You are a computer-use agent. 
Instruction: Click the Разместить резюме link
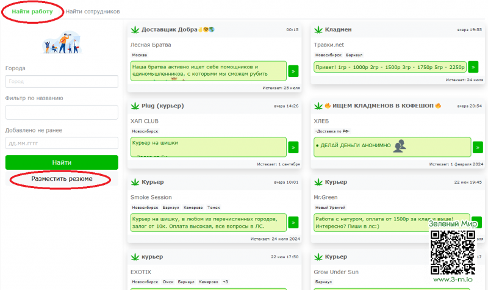[x=62, y=179]
